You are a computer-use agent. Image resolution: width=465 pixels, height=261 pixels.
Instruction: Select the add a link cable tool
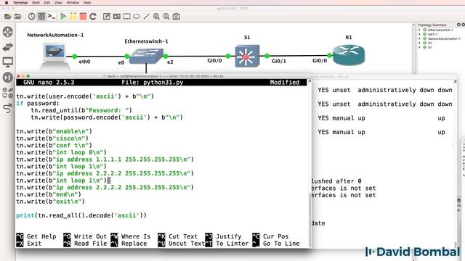[x=8, y=108]
